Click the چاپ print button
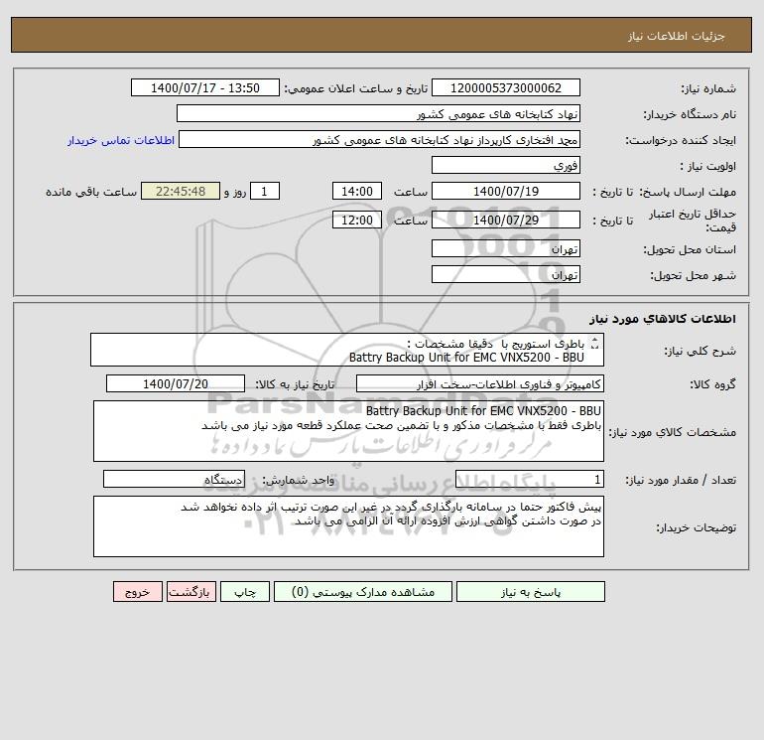Screen dimensions: 764x740 (245, 592)
